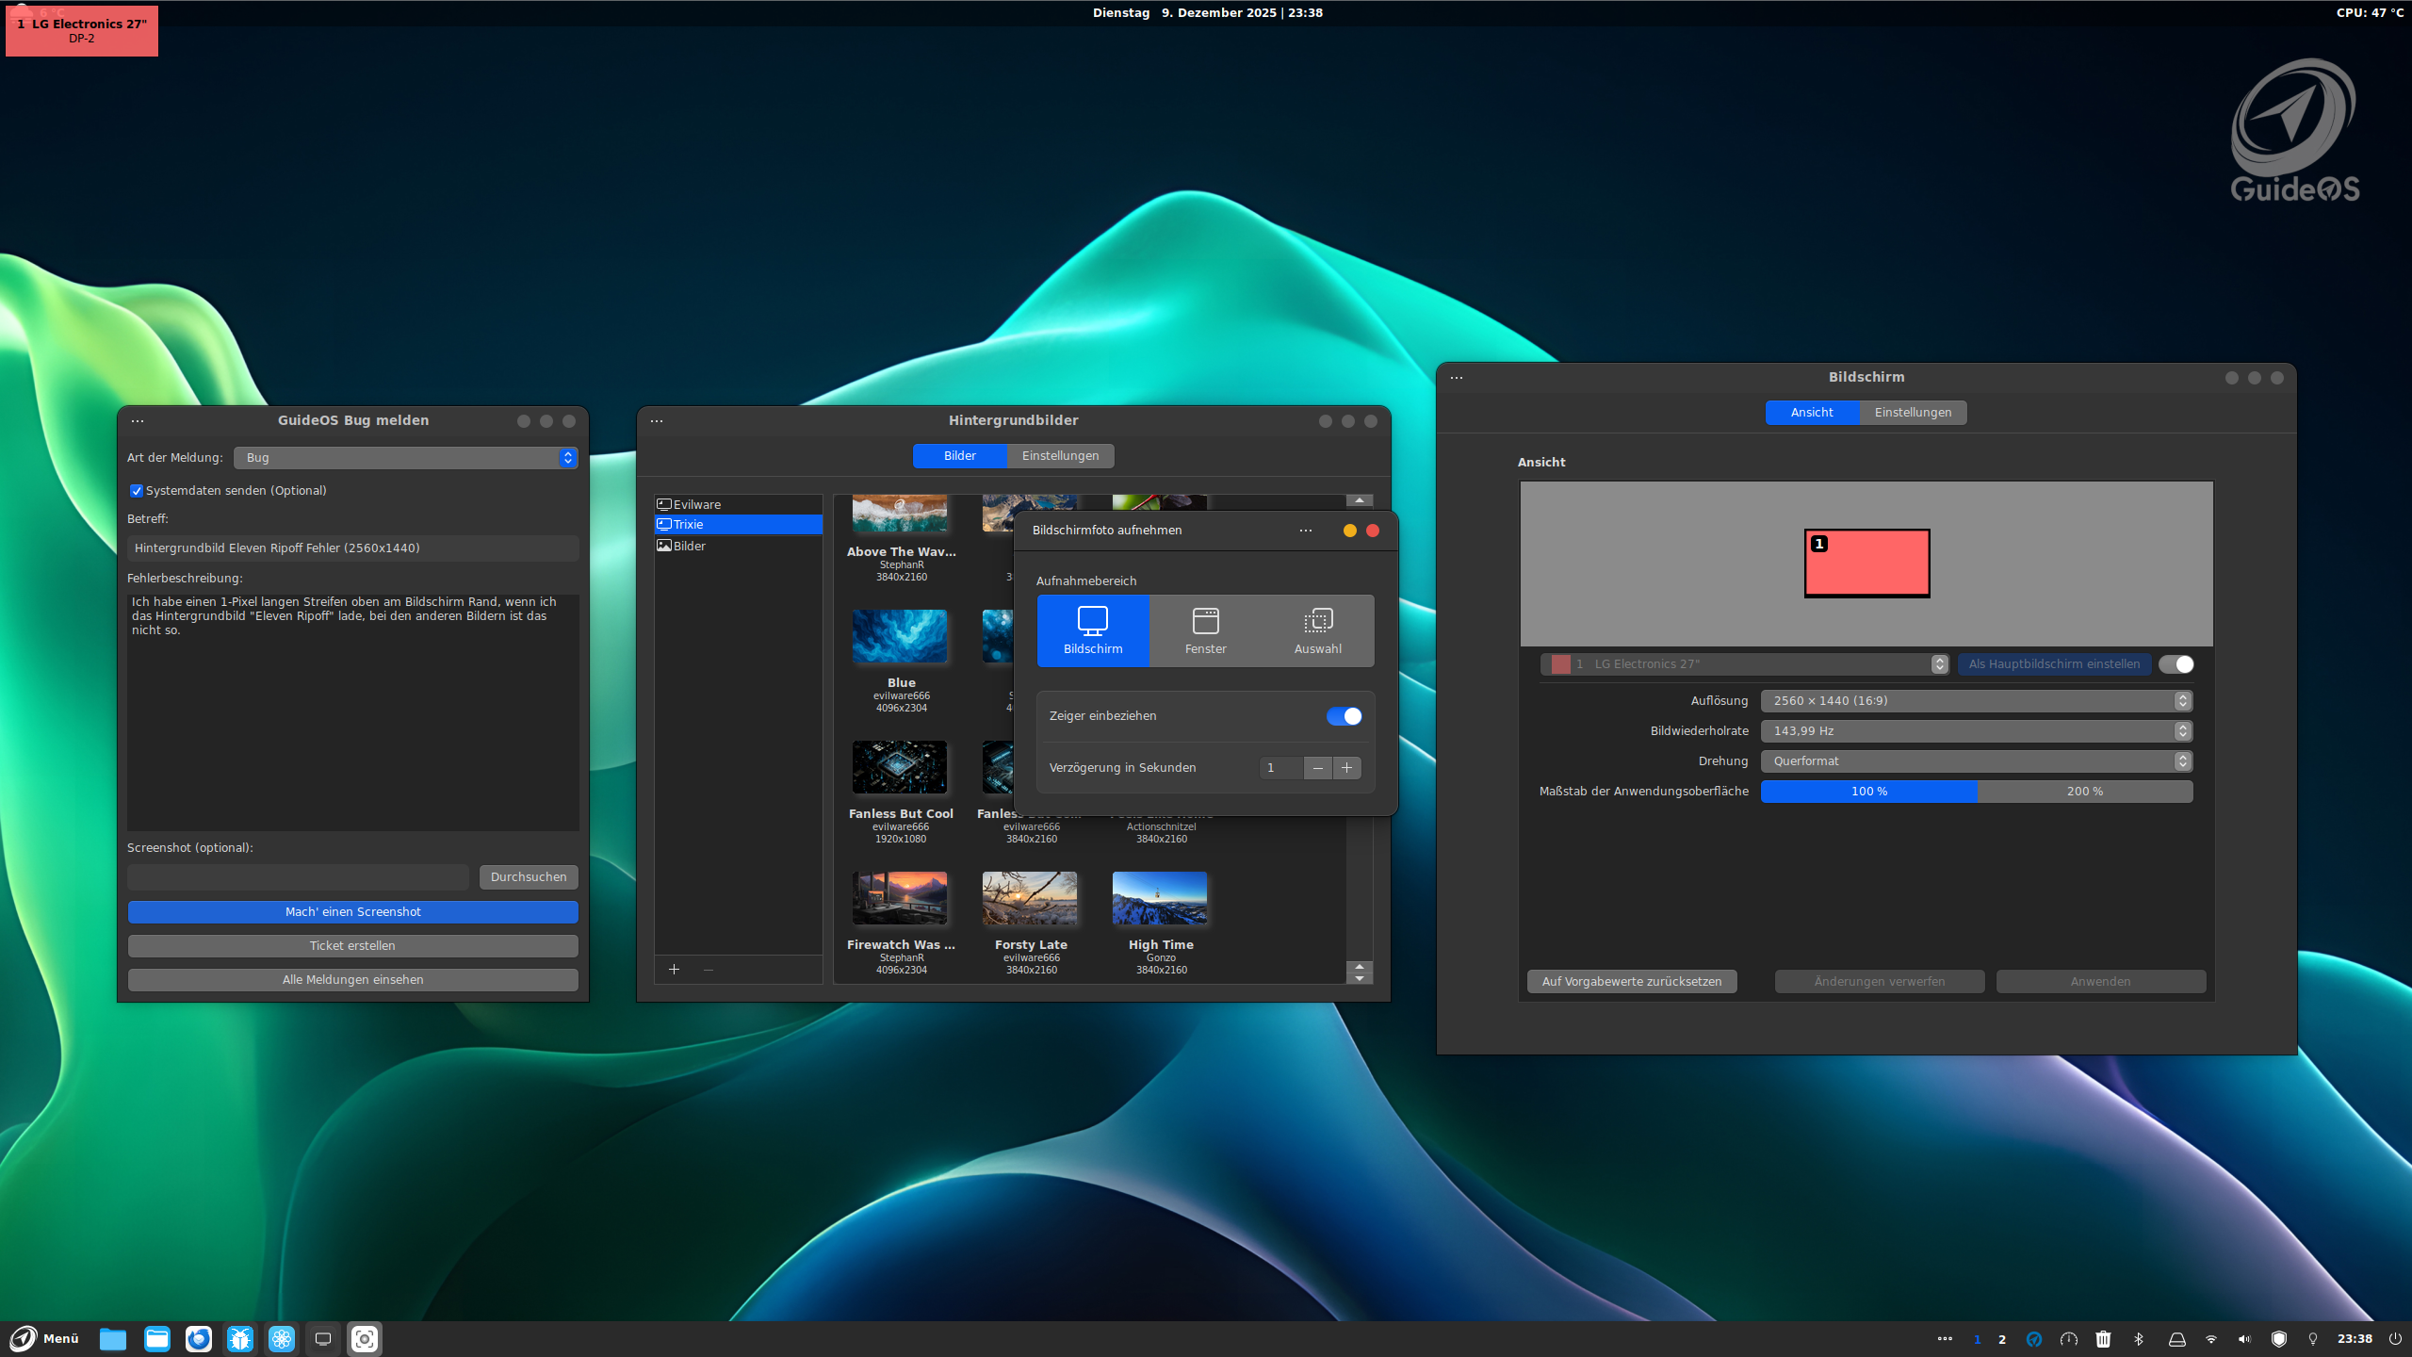2412x1357 pixels.
Task: Expand the Bildwiederholrate dropdown
Action: coord(1976,731)
